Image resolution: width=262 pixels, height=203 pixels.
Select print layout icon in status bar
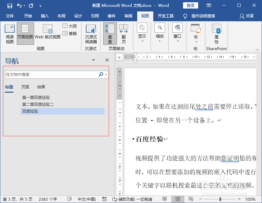pyautogui.click(x=178, y=199)
